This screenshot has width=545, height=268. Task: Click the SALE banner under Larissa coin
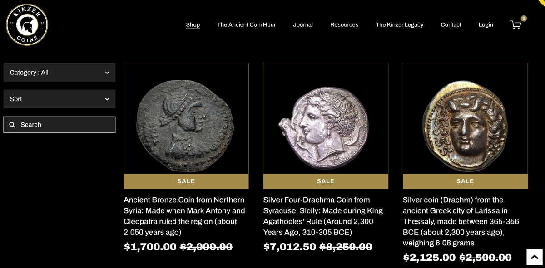(x=465, y=181)
